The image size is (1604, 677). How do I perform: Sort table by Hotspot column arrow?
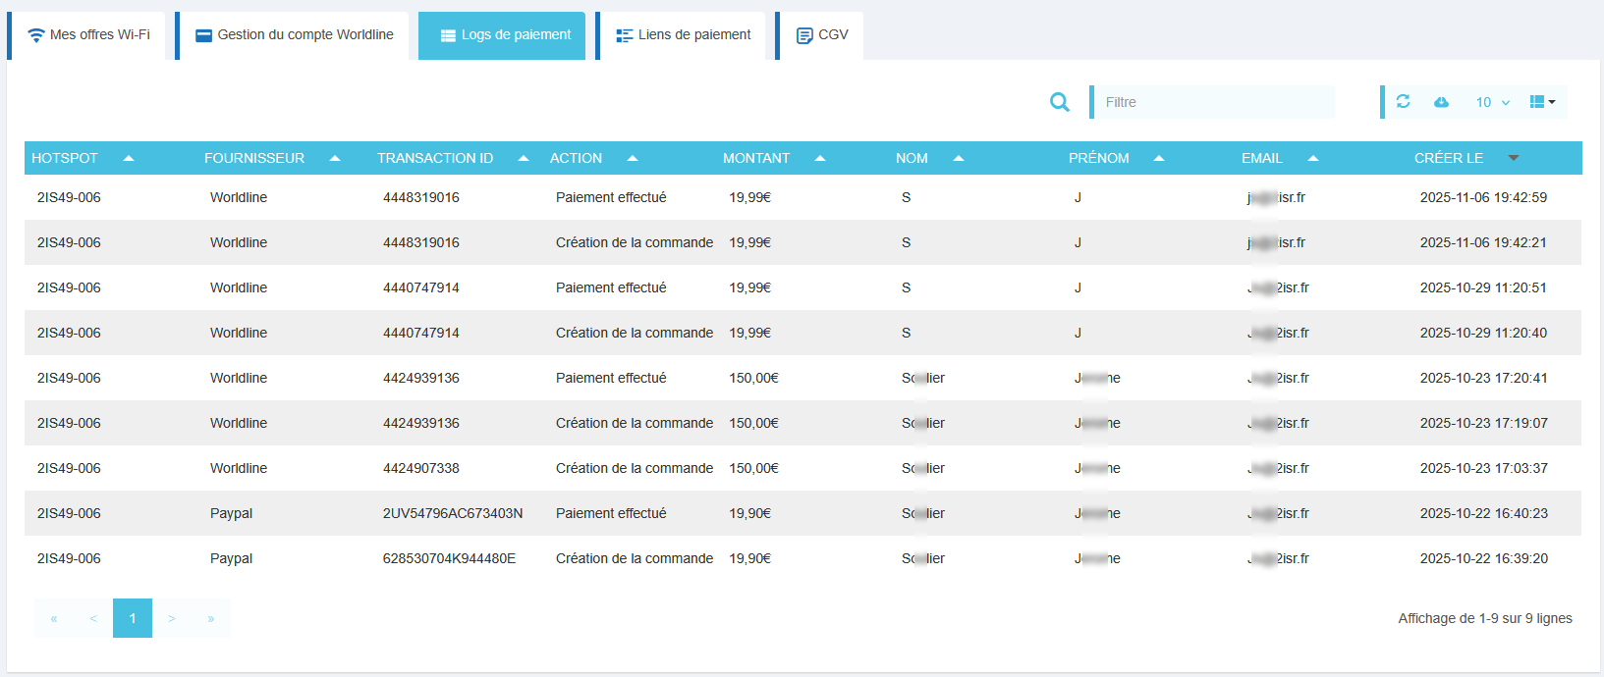tap(129, 158)
